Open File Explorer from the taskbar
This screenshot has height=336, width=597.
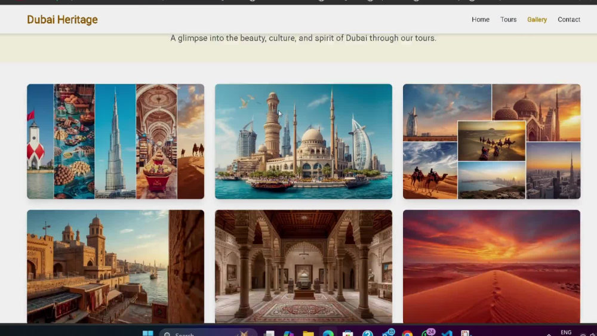(x=308, y=333)
